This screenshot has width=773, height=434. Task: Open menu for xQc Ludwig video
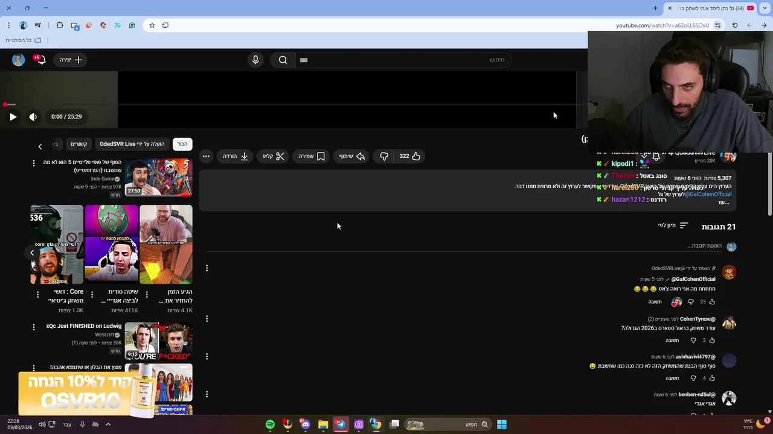point(33,327)
